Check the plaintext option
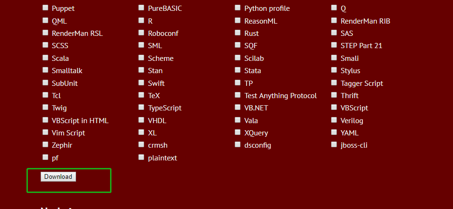453x209 pixels. pos(141,157)
